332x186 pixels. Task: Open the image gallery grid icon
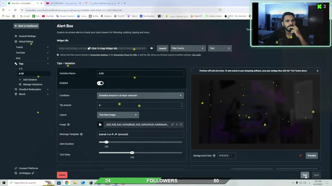coord(181,125)
